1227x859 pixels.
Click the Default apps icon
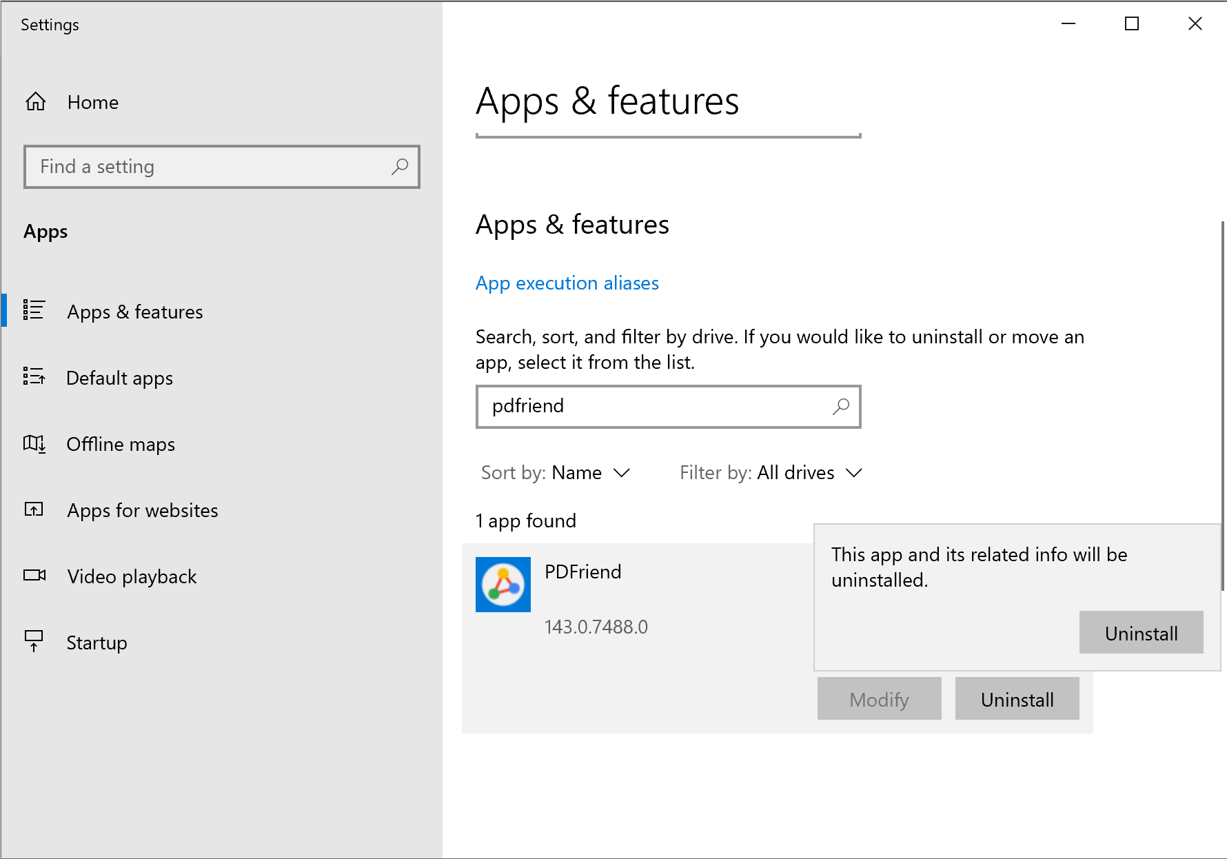coord(34,377)
